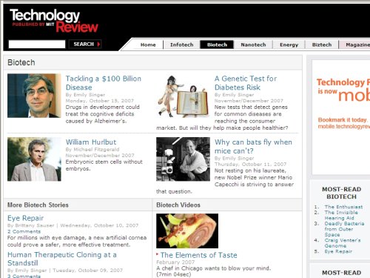This screenshot has height=278, width=370.
Task: Click 'By Brittany Sauser' byline
Action: [31, 225]
